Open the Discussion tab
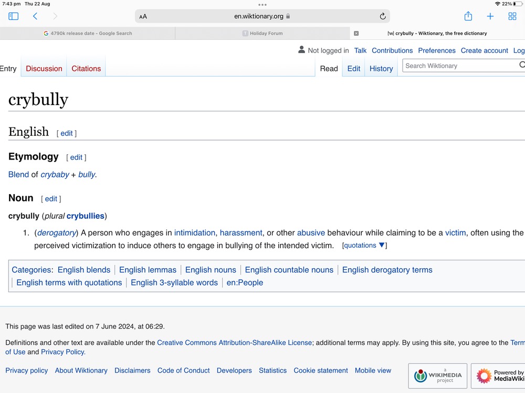Image resolution: width=525 pixels, height=393 pixels. pos(44,68)
